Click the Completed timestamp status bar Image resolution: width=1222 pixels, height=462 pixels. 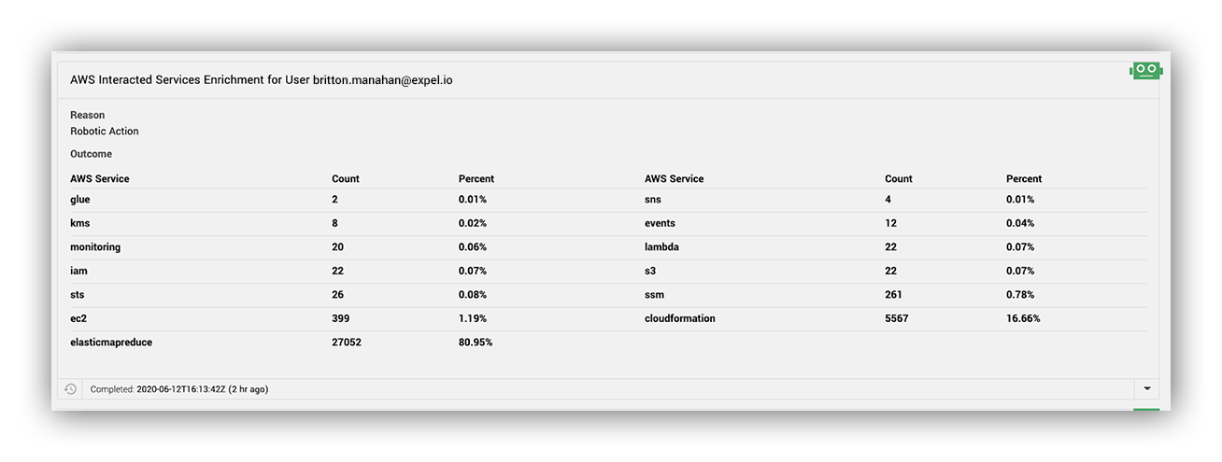click(x=607, y=388)
